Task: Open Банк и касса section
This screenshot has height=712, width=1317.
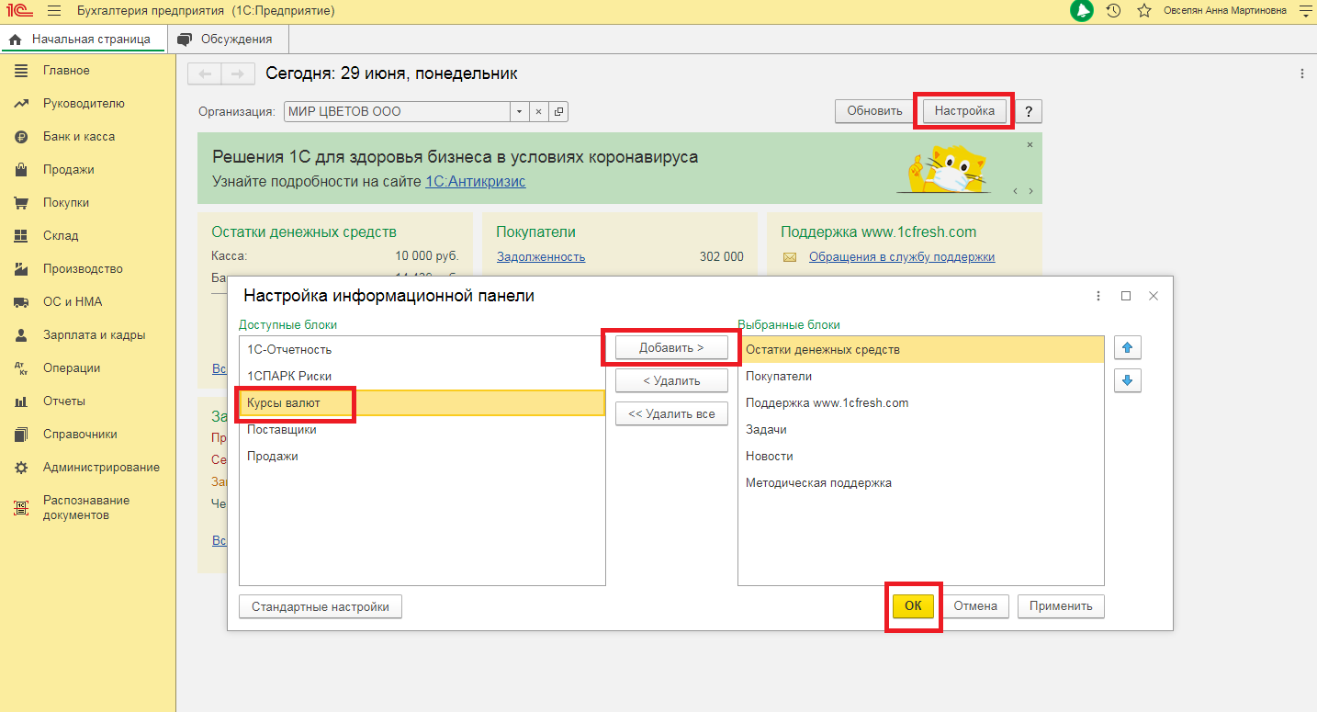Action: coord(78,137)
